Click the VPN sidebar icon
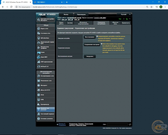 [x=39, y=100]
